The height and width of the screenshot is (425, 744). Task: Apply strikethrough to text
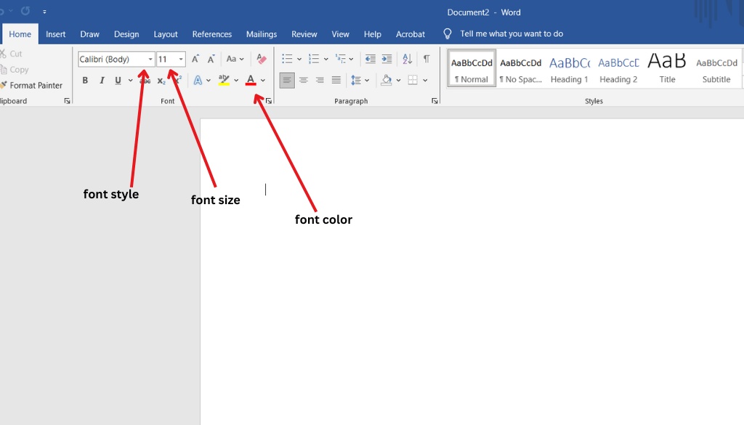pyautogui.click(x=145, y=80)
